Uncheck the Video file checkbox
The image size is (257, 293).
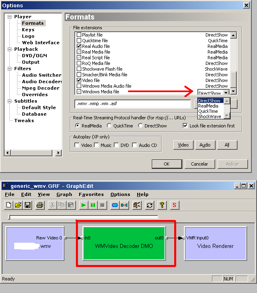79,80
